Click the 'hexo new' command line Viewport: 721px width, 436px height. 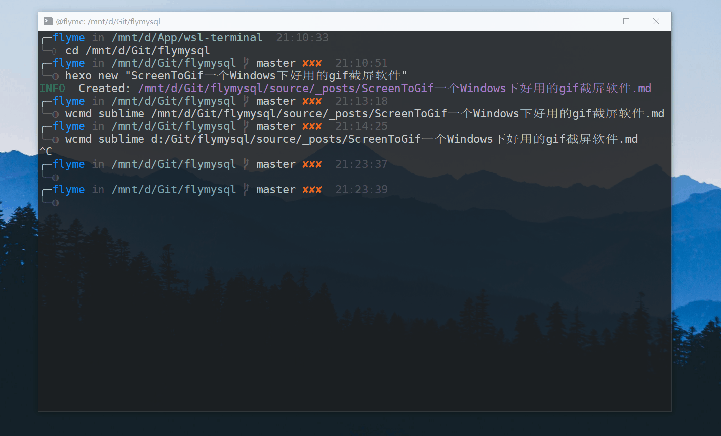(236, 76)
